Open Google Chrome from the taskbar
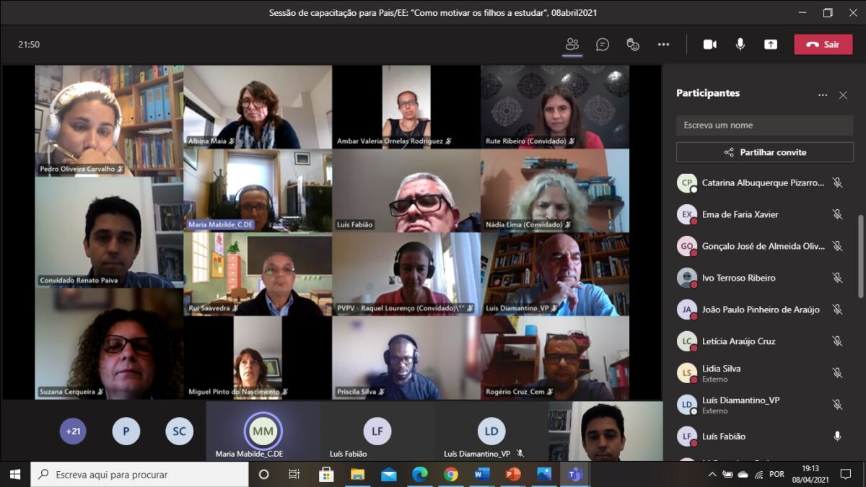This screenshot has width=866, height=487. (x=451, y=474)
